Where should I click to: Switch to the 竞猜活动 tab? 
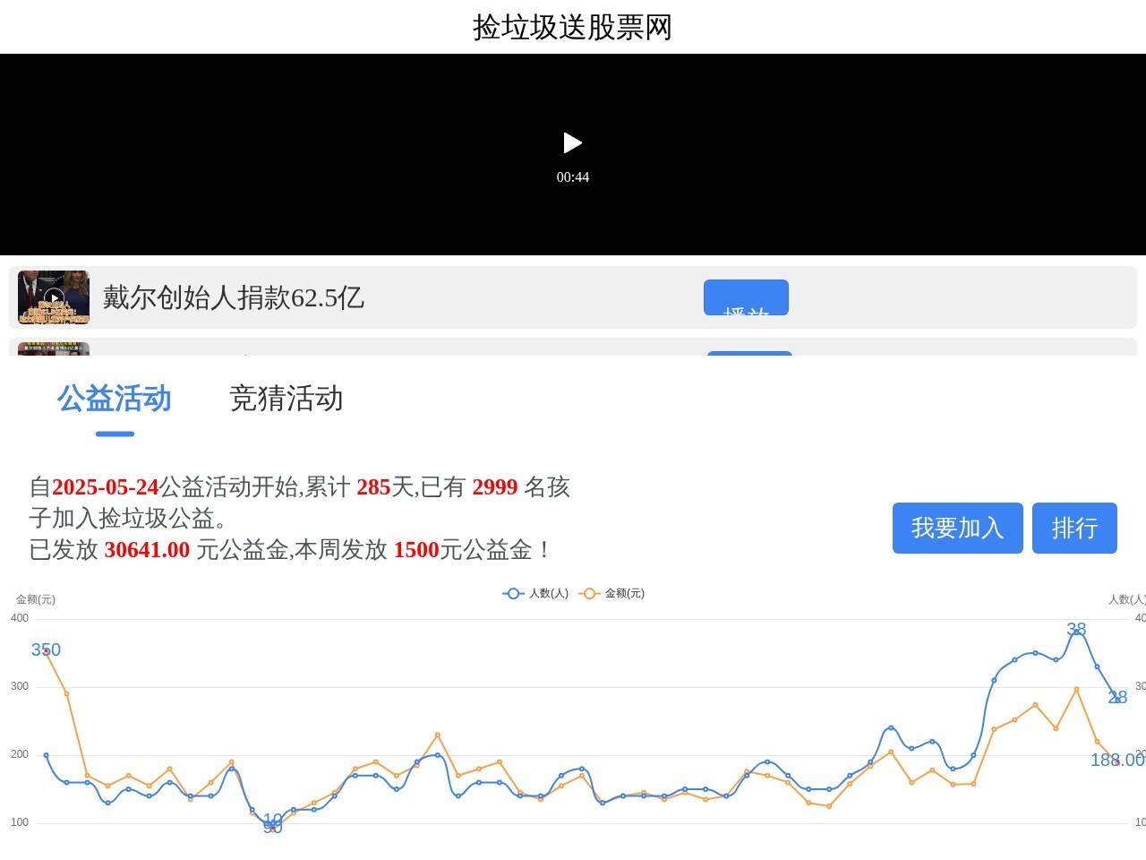[286, 399]
